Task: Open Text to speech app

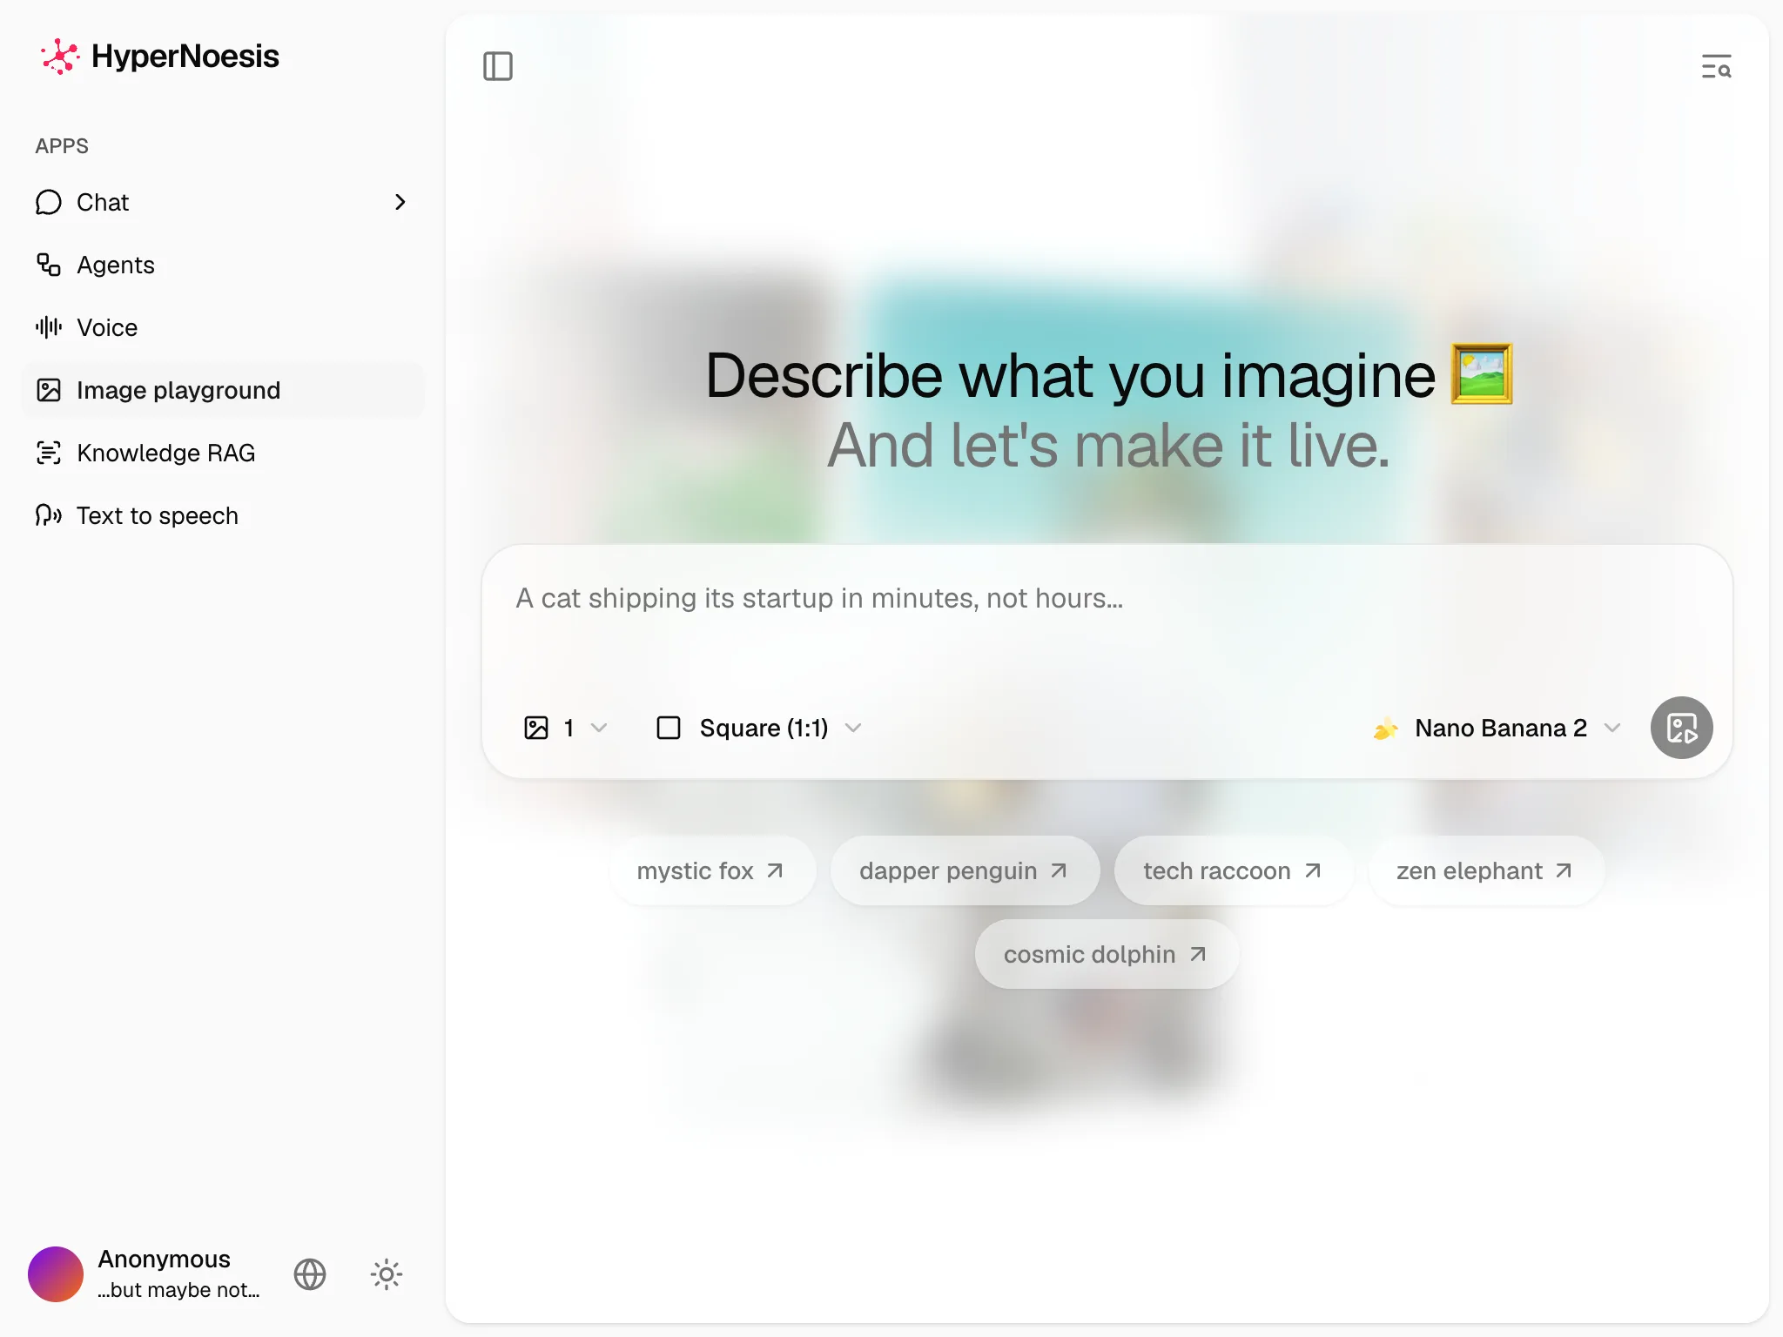Action: tap(223, 515)
